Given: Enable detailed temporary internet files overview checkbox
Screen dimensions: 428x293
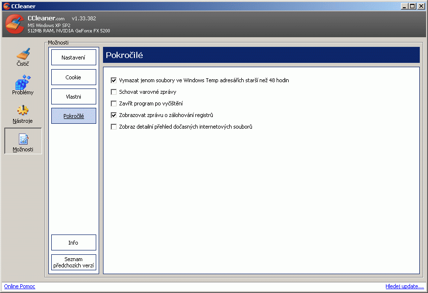Looking at the screenshot, I should [114, 127].
